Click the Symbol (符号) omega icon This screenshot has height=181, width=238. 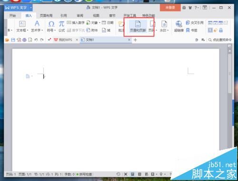(51, 26)
